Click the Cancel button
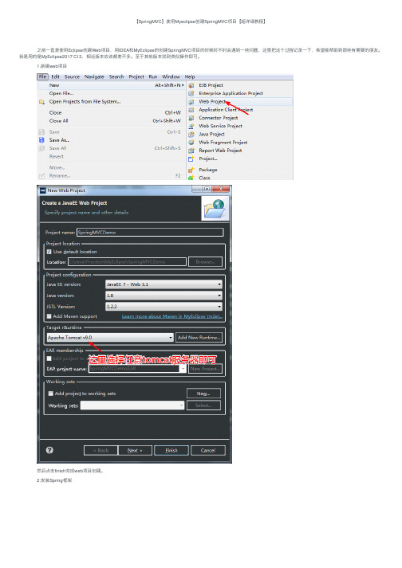The image size is (402, 568). coord(208,450)
